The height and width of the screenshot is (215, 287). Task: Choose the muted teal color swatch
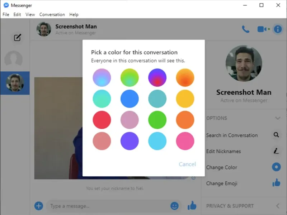[157, 99]
